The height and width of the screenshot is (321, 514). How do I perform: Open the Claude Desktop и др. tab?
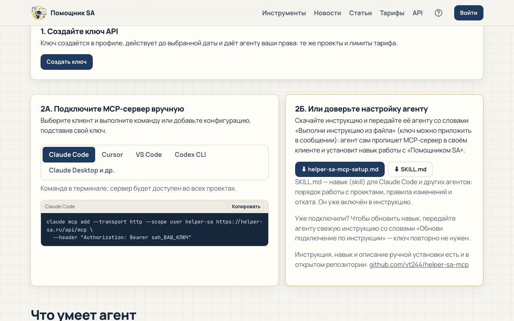[x=82, y=170]
